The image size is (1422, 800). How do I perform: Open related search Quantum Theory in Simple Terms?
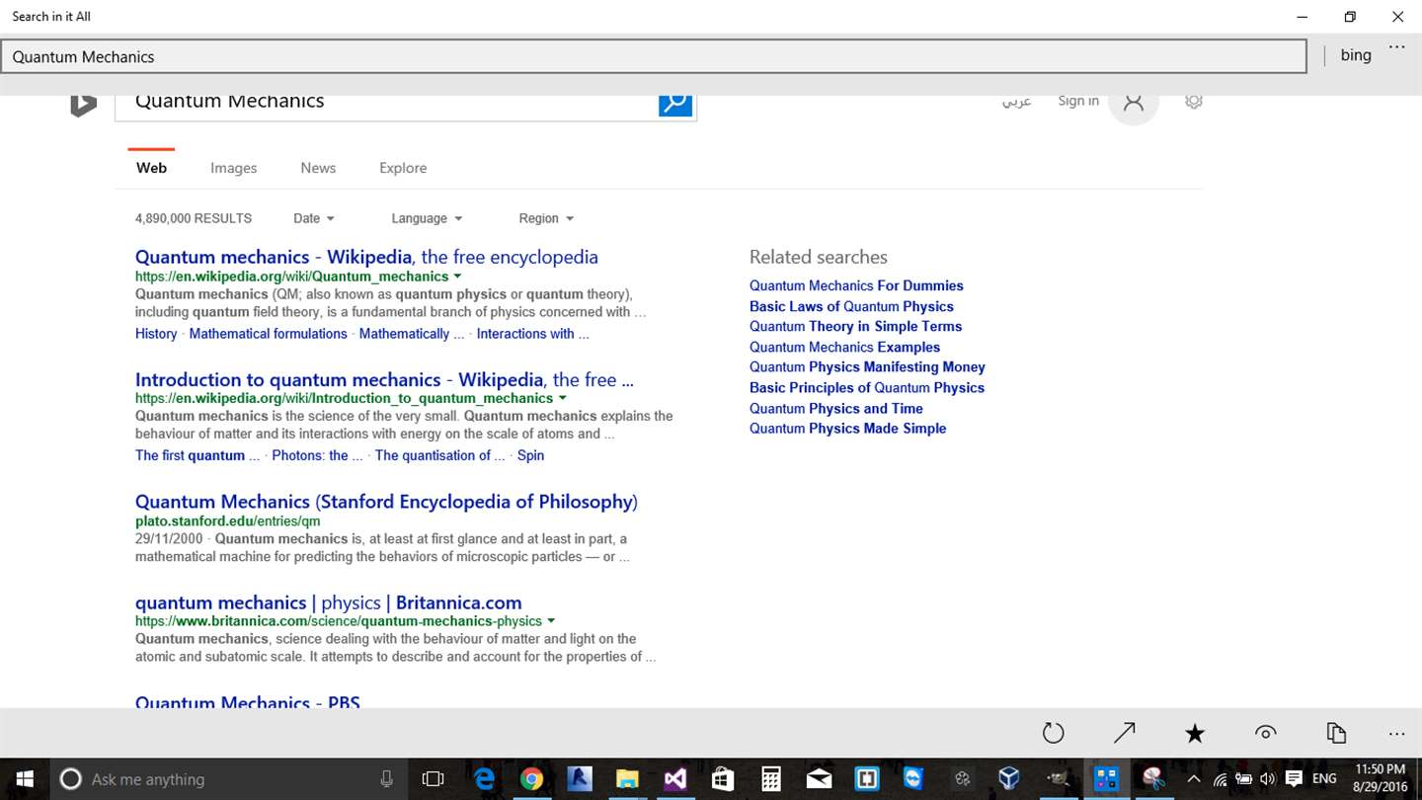tap(855, 326)
